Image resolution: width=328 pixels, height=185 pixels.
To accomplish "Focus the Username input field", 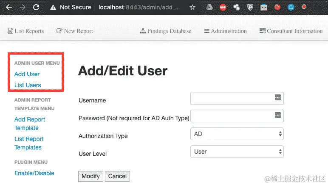I will [x=237, y=98].
